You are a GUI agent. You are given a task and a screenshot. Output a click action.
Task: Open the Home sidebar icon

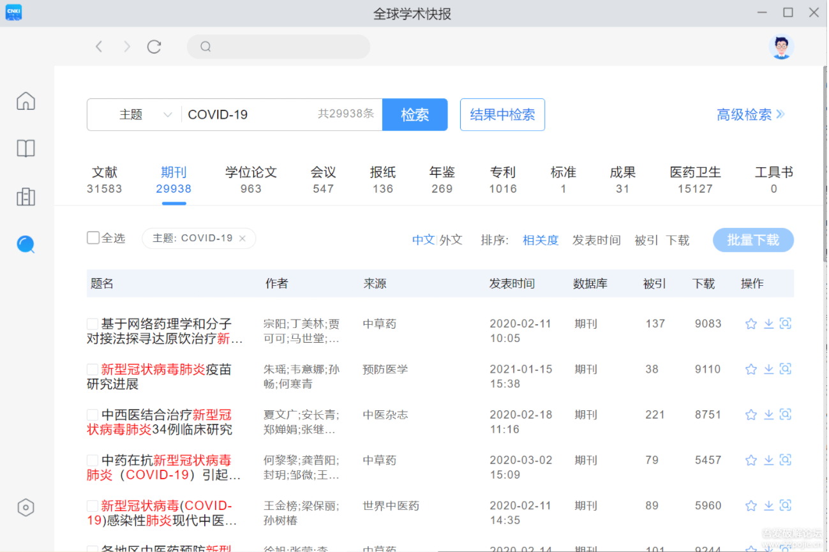(x=26, y=101)
